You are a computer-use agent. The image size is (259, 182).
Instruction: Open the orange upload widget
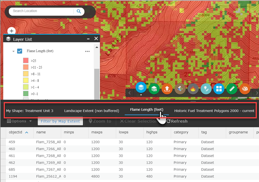[167, 89]
